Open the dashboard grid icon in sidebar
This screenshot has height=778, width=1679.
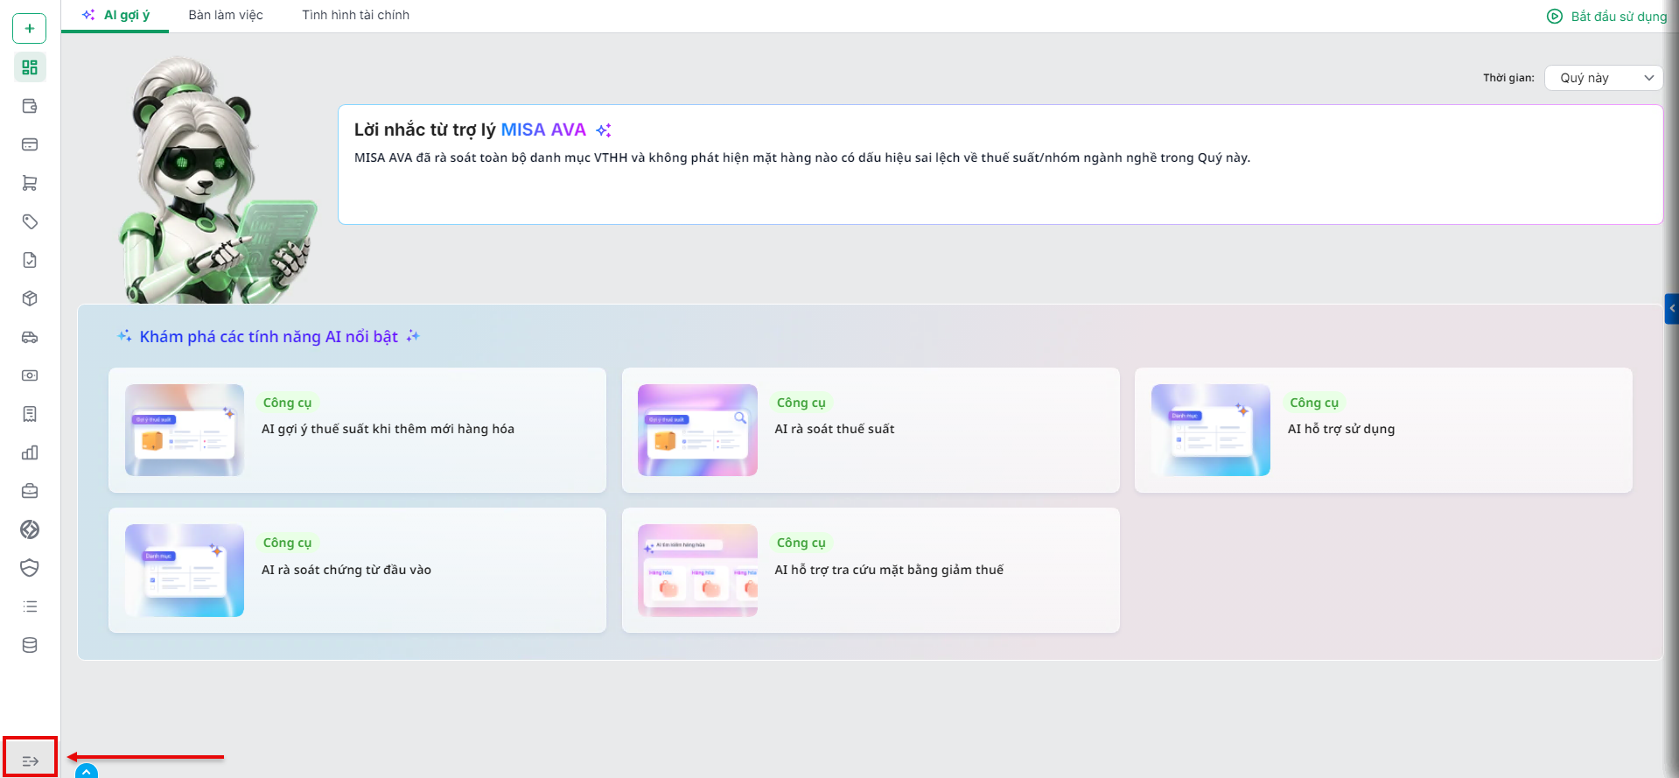tap(30, 67)
